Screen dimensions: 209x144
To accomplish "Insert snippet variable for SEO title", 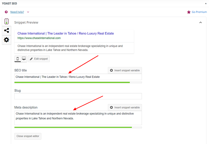I will pyautogui.click(x=125, y=70).
